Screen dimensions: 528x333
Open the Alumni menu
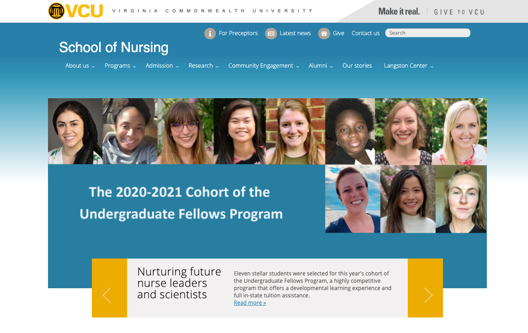[320, 66]
